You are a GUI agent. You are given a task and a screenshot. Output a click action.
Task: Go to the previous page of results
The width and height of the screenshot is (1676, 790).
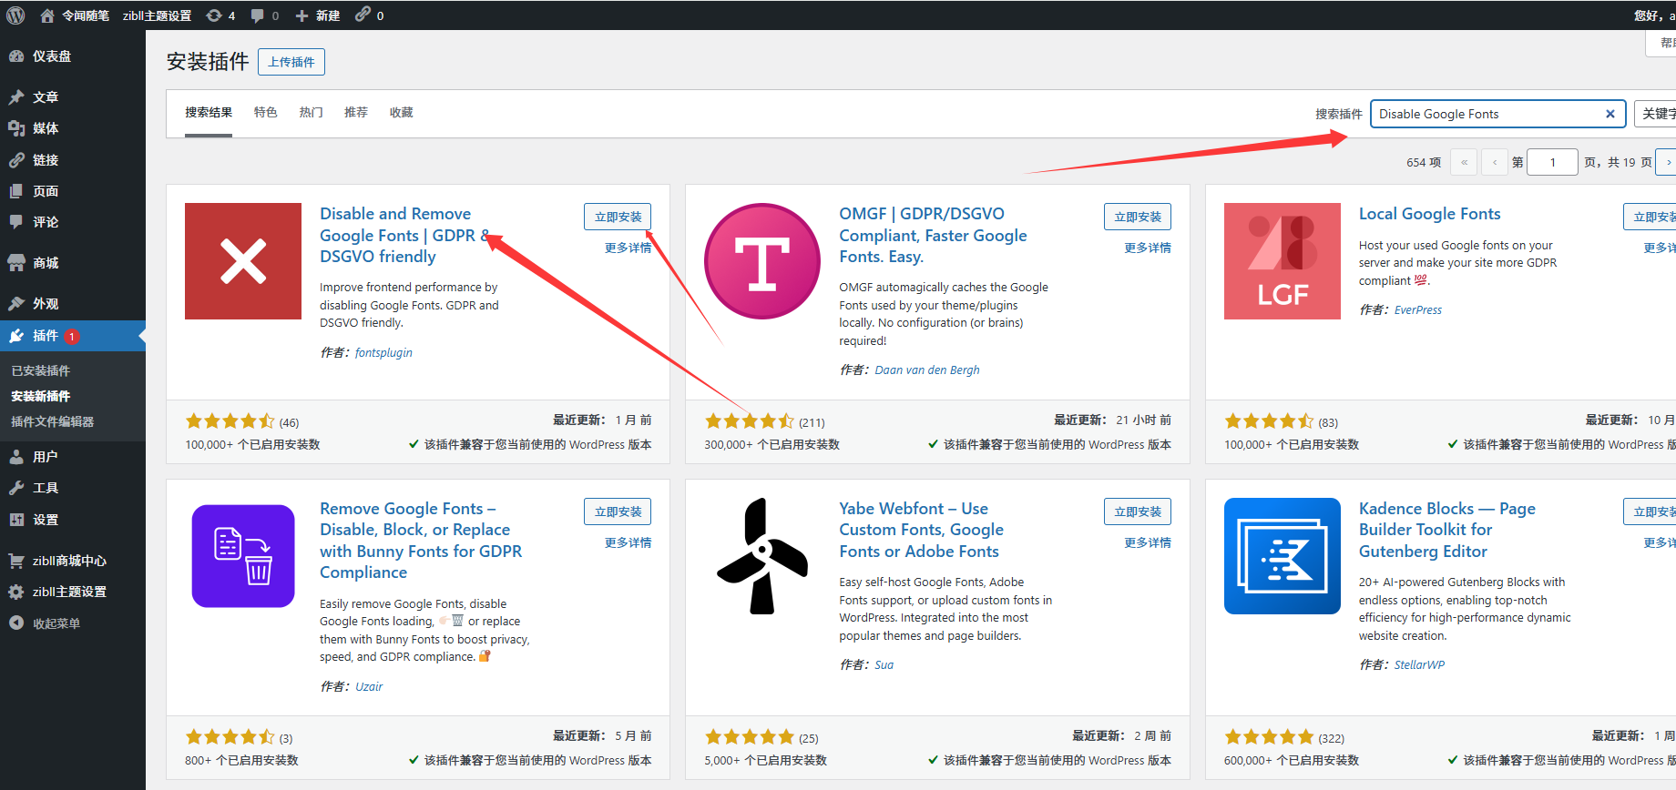[1495, 162]
